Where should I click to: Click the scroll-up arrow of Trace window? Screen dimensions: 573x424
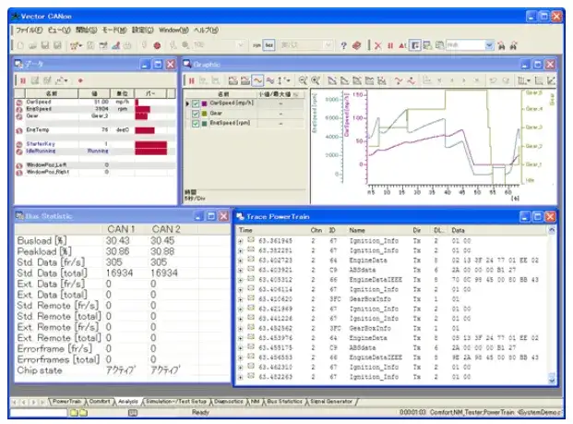pyautogui.click(x=552, y=230)
